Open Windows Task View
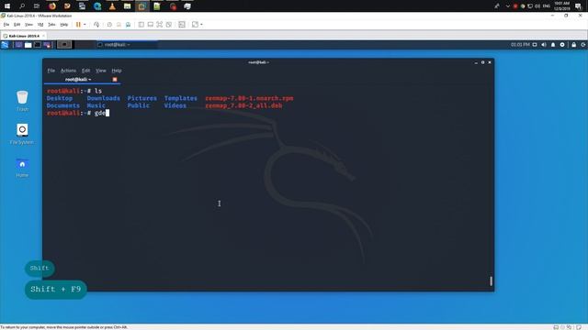 click(x=37, y=6)
